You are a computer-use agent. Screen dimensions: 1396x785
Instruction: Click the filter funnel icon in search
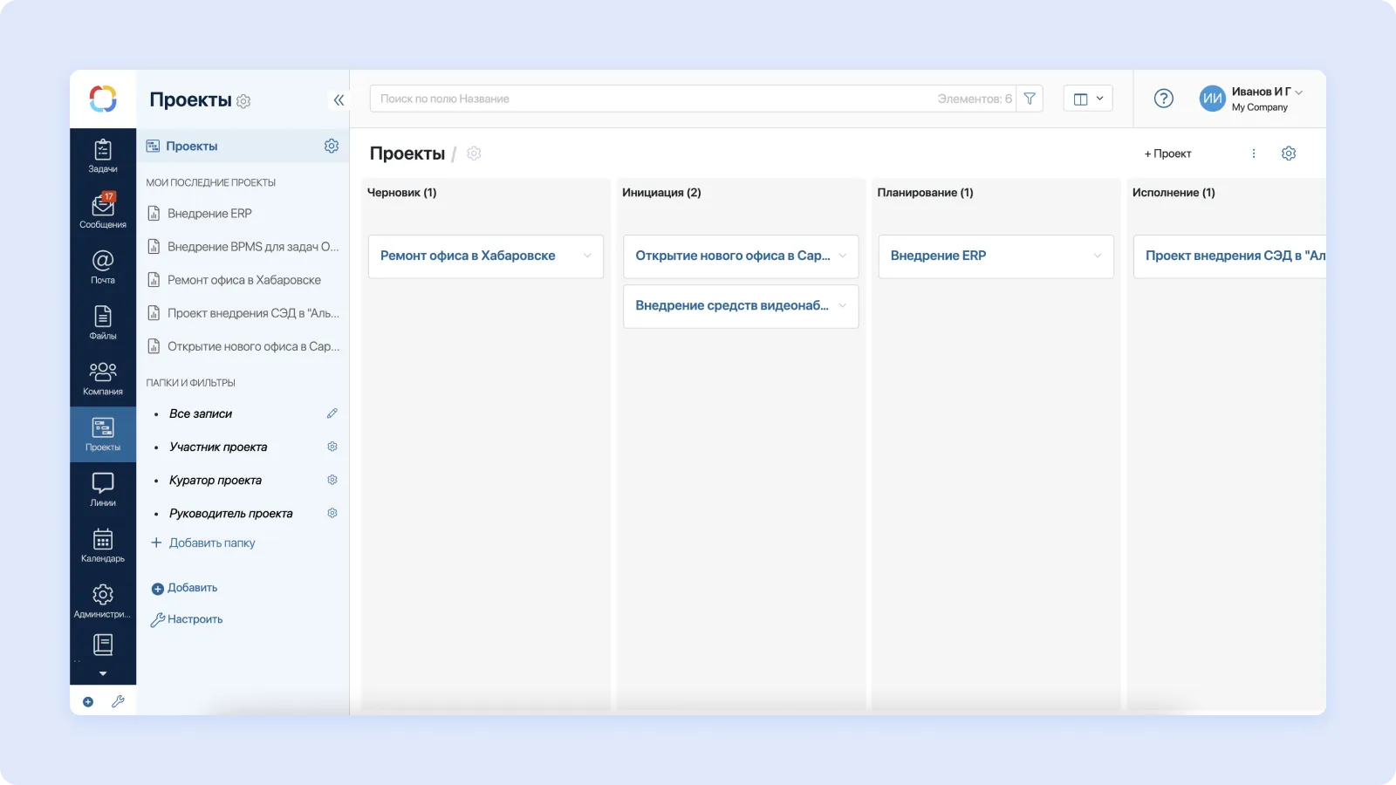[1030, 99]
